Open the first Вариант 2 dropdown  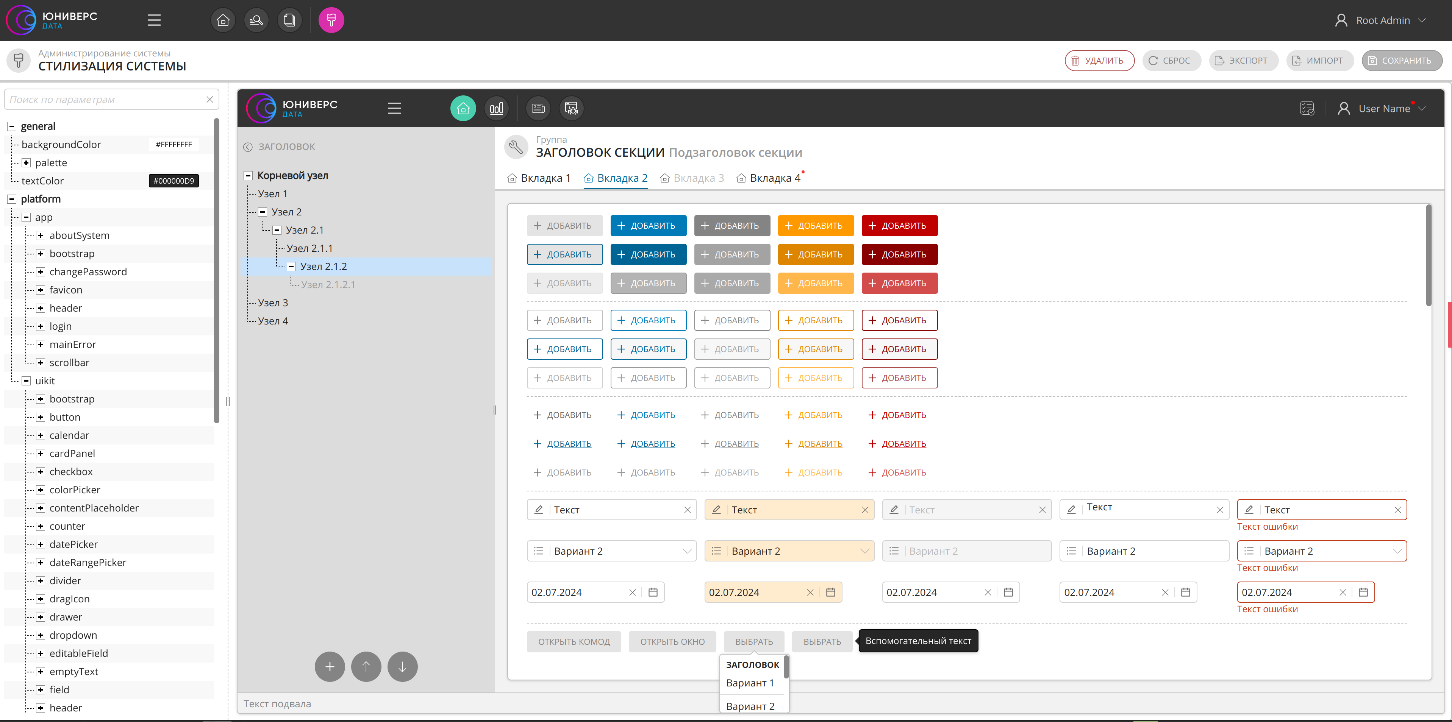click(611, 551)
